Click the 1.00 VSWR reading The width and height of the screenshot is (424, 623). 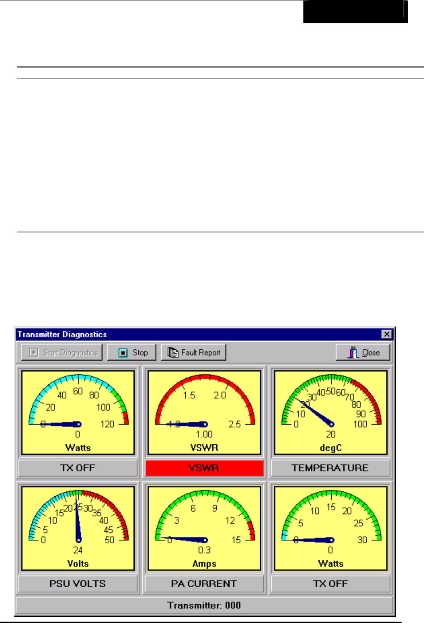tap(204, 434)
